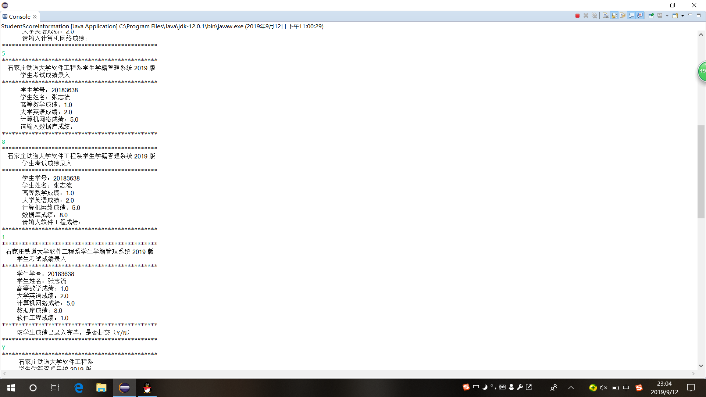Toggle show console when standard out changes
Image resolution: width=706 pixels, height=397 pixels.
[x=632, y=15]
